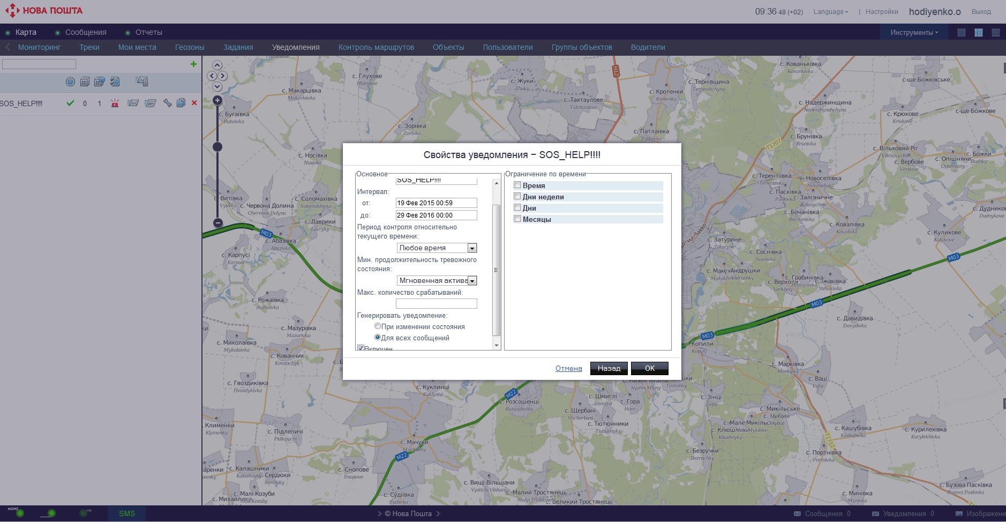Open SOS_HELP!!!! properties with the wrench icon
This screenshot has width=1006, height=522.
[x=167, y=103]
